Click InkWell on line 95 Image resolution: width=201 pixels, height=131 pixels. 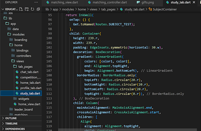pos(85,15)
